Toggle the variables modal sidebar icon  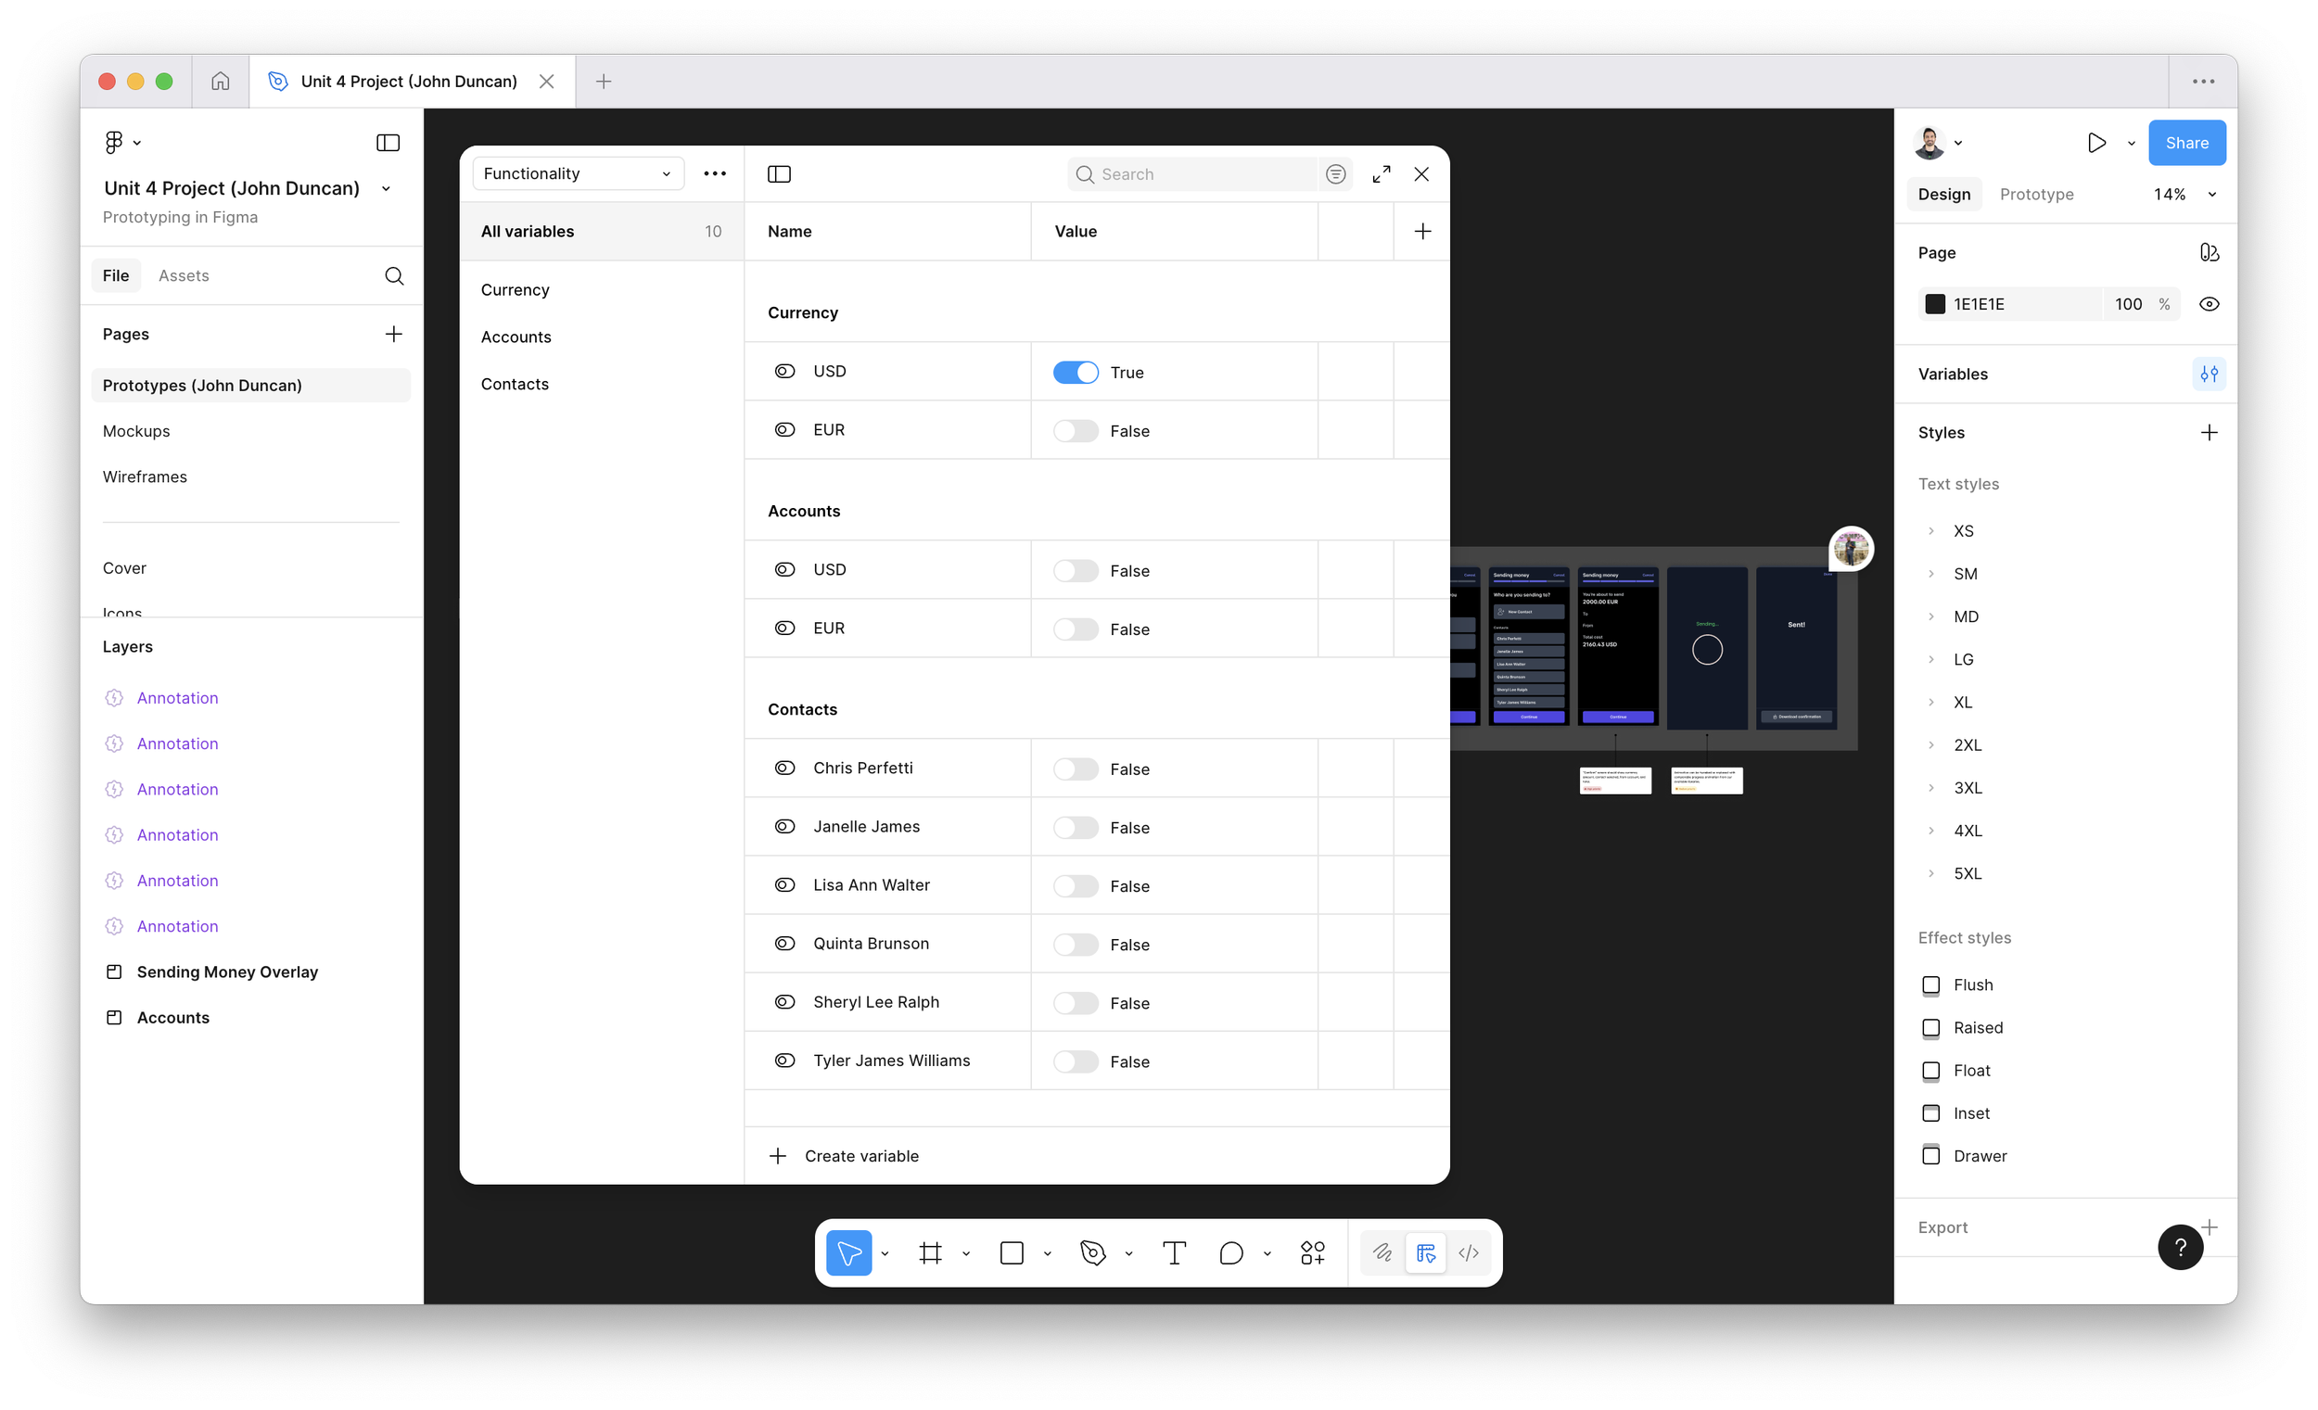[x=779, y=174]
